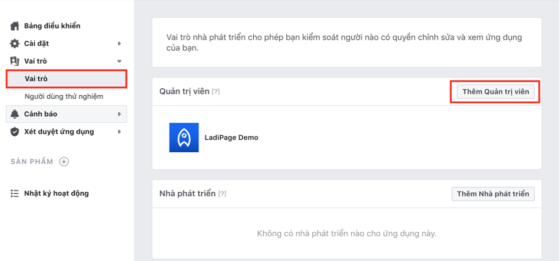Click the Thêm Quản trị viên button

click(495, 92)
